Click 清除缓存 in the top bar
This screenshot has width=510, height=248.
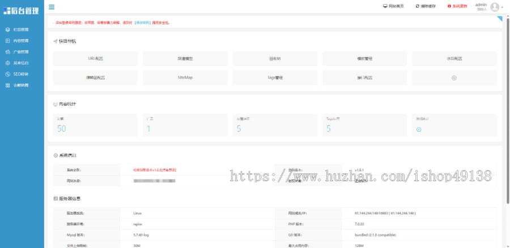pyautogui.click(x=426, y=6)
